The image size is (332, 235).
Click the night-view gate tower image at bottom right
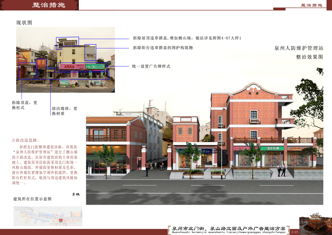pyautogui.click(x=315, y=225)
